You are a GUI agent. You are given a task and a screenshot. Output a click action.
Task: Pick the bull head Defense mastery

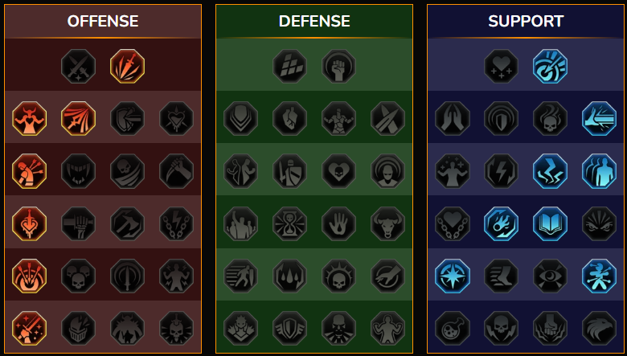(388, 223)
